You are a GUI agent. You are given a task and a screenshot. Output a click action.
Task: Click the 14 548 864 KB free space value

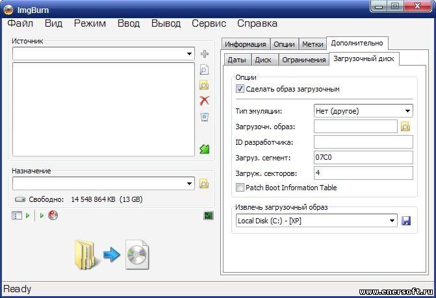pos(93,199)
